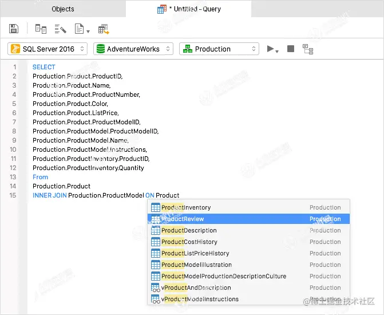Open the Code Snippet dropdown arrow
The width and height of the screenshot is (384, 315).
click(88, 31)
